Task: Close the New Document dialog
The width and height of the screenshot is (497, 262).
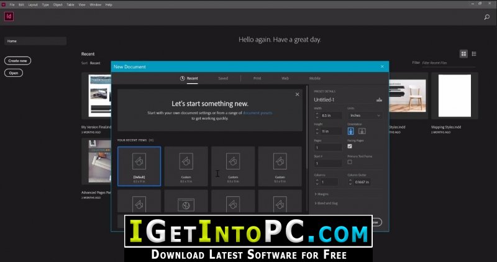Action: tap(382, 66)
